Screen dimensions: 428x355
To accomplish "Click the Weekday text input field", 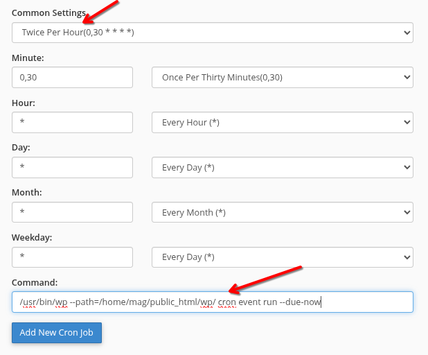I will [72, 257].
